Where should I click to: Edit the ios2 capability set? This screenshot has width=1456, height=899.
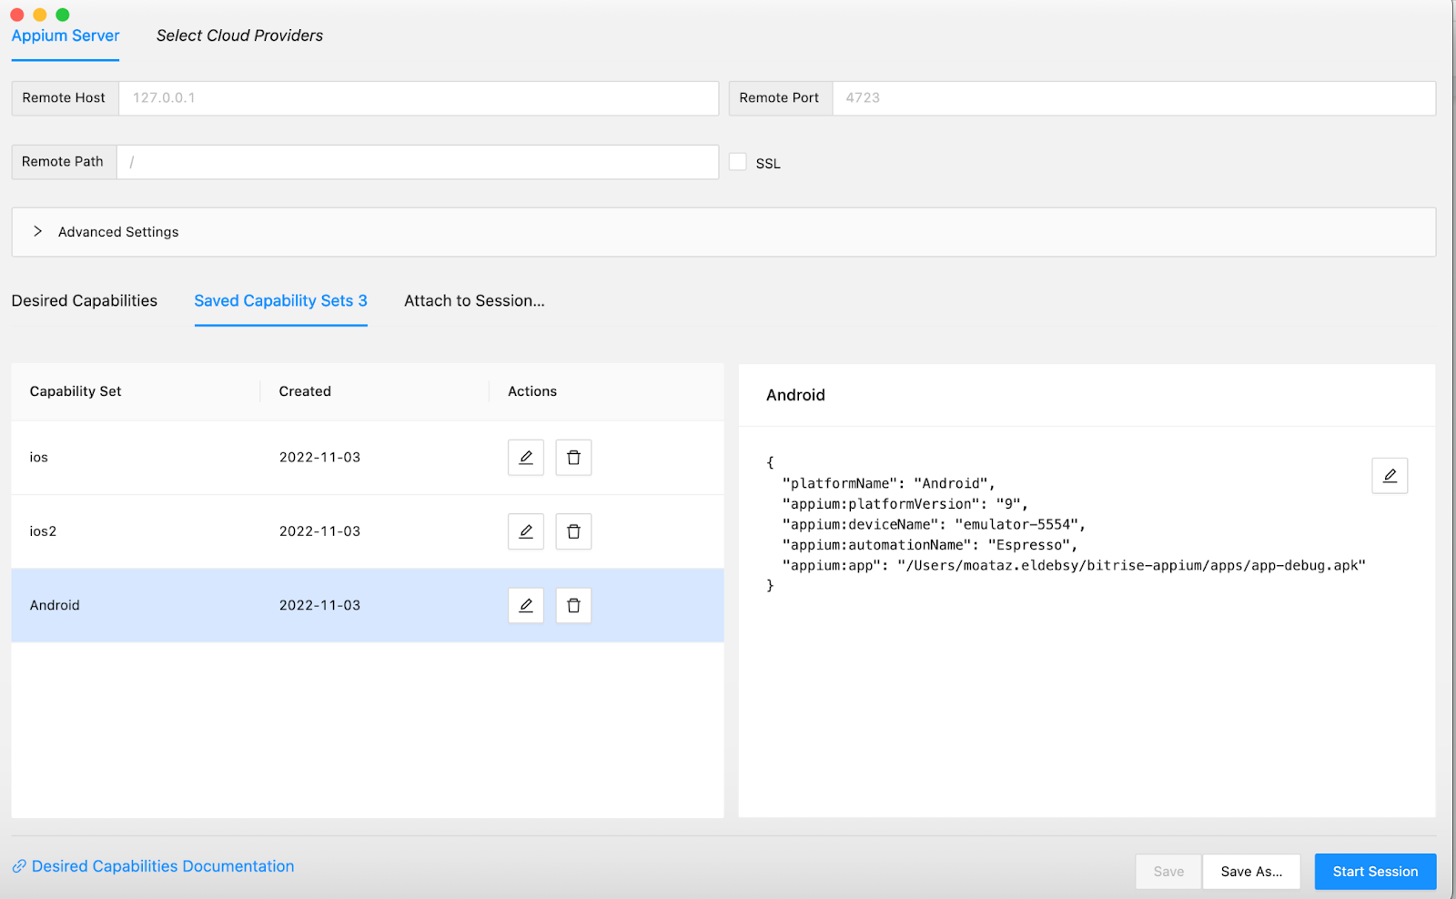(x=525, y=531)
